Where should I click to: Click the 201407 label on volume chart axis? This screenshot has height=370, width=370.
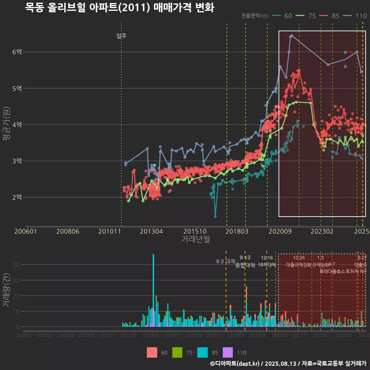point(172,335)
